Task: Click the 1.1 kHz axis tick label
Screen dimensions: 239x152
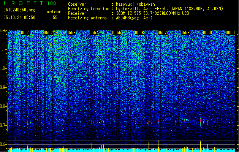Action: coord(3,49)
